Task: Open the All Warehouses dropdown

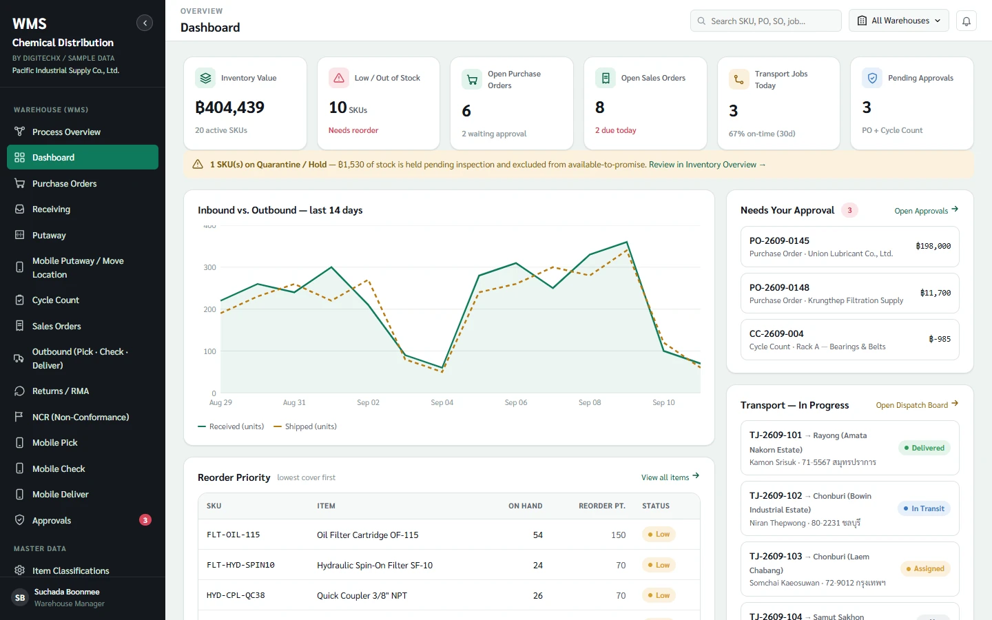Action: point(899,21)
